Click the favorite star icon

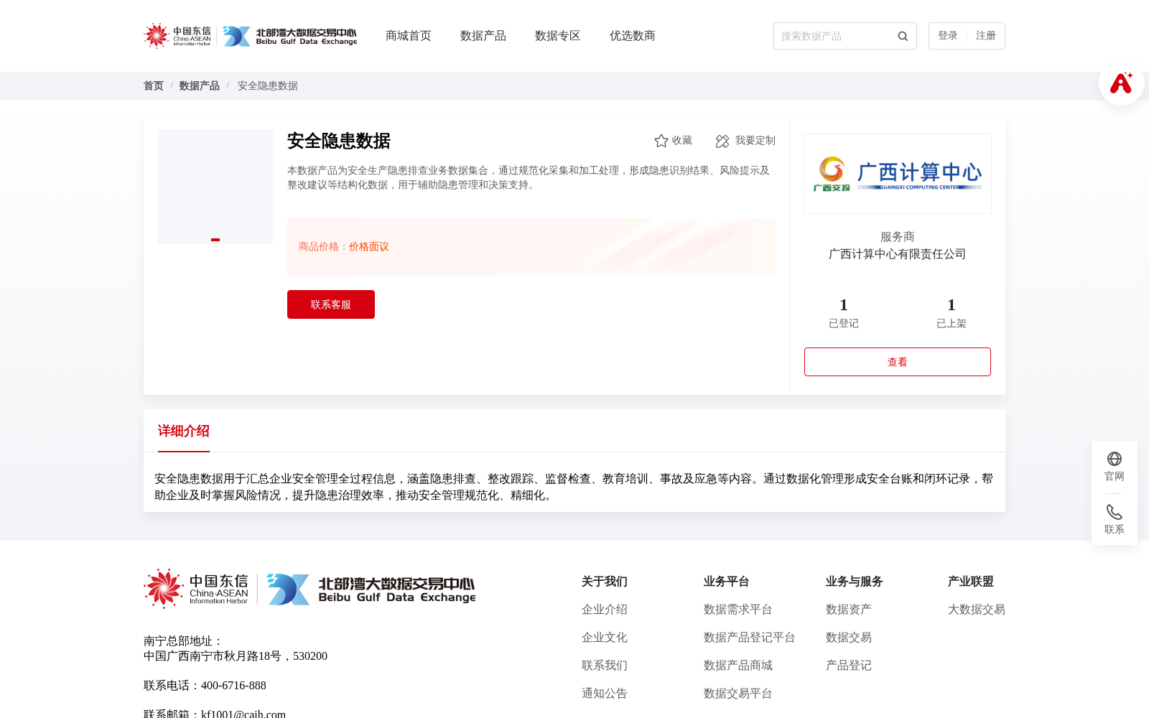[x=661, y=141]
